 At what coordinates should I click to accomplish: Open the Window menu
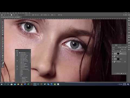pos(26,13)
